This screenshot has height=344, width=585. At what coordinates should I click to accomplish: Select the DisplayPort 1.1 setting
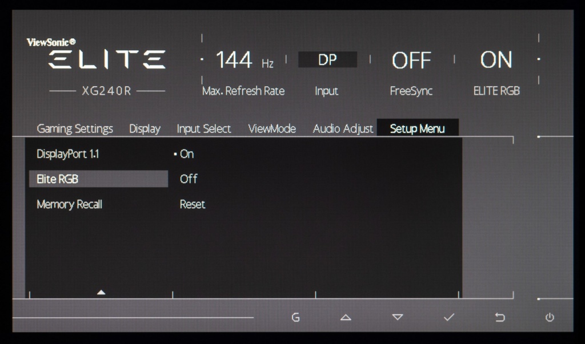68,154
